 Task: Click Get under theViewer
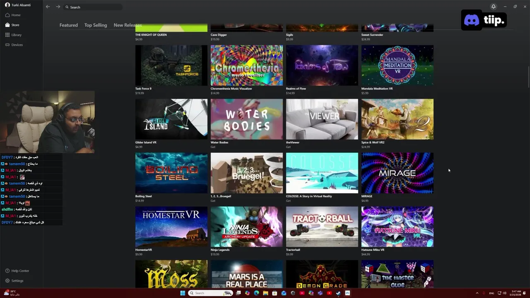tap(288, 147)
